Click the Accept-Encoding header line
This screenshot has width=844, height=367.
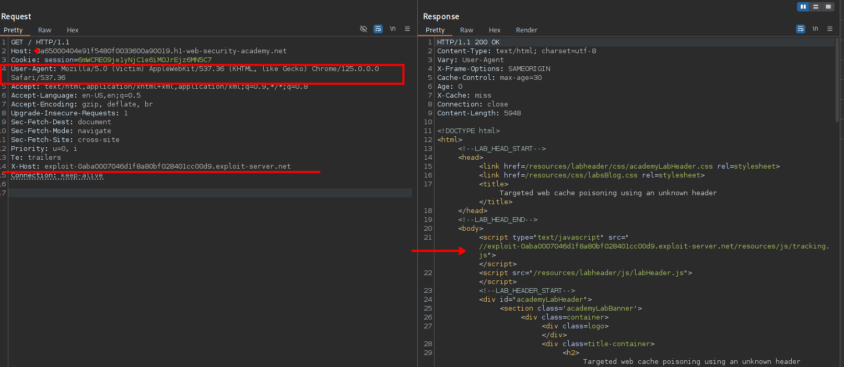click(x=82, y=104)
